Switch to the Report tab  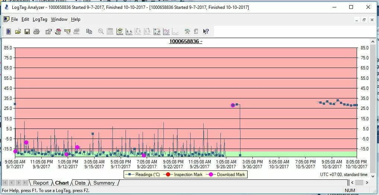41,183
